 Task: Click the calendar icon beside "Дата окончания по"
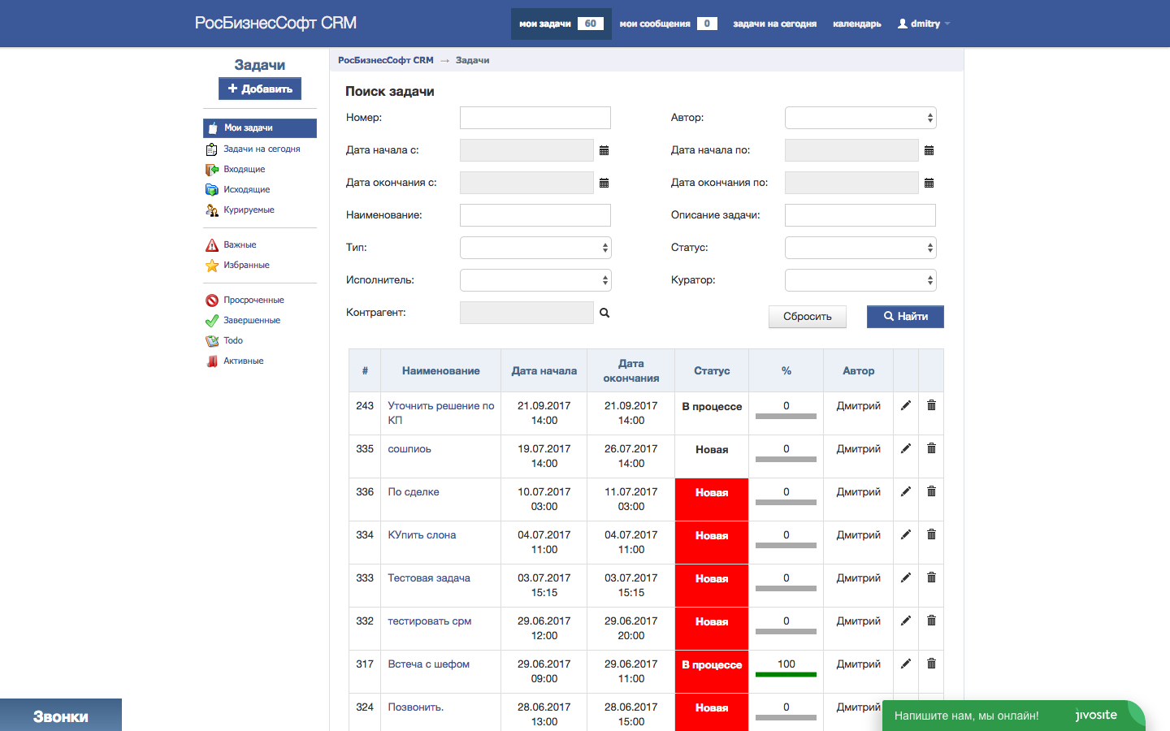pyautogui.click(x=929, y=183)
